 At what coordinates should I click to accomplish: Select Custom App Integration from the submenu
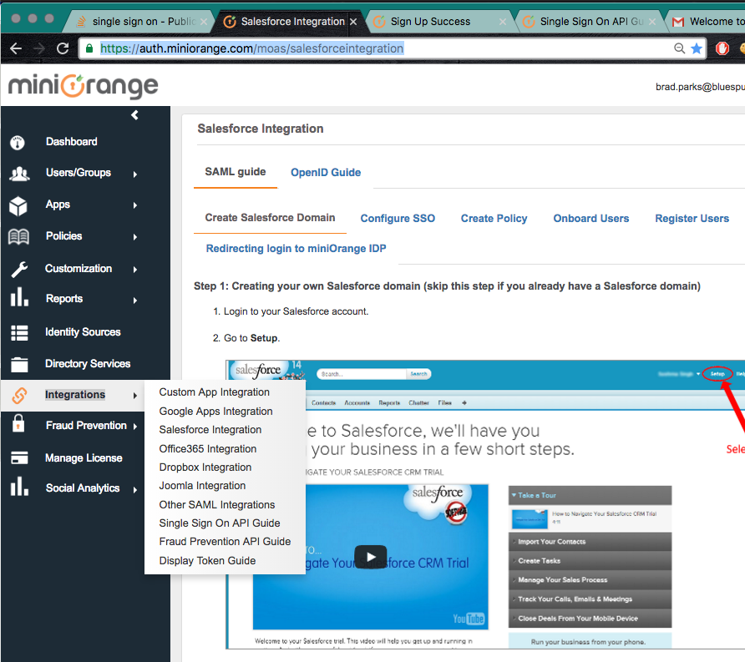pyautogui.click(x=215, y=392)
